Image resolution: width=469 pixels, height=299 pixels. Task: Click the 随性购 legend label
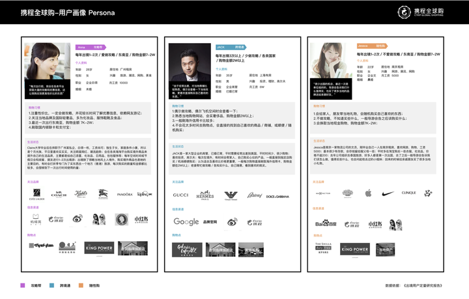[x=94, y=285]
